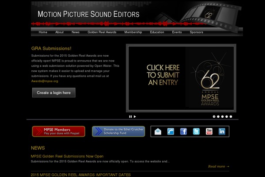Open the Facebook icon

point(183,131)
